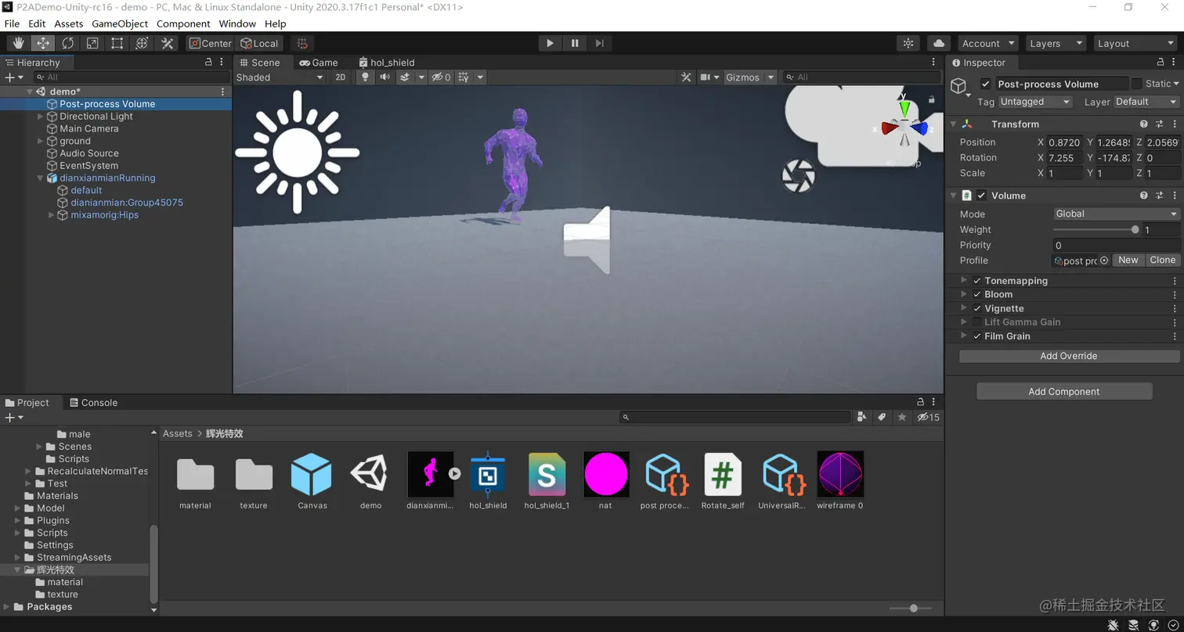Open the demo scene options menu

click(222, 92)
